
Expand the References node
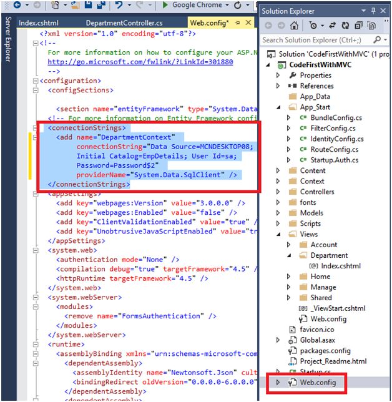point(278,86)
